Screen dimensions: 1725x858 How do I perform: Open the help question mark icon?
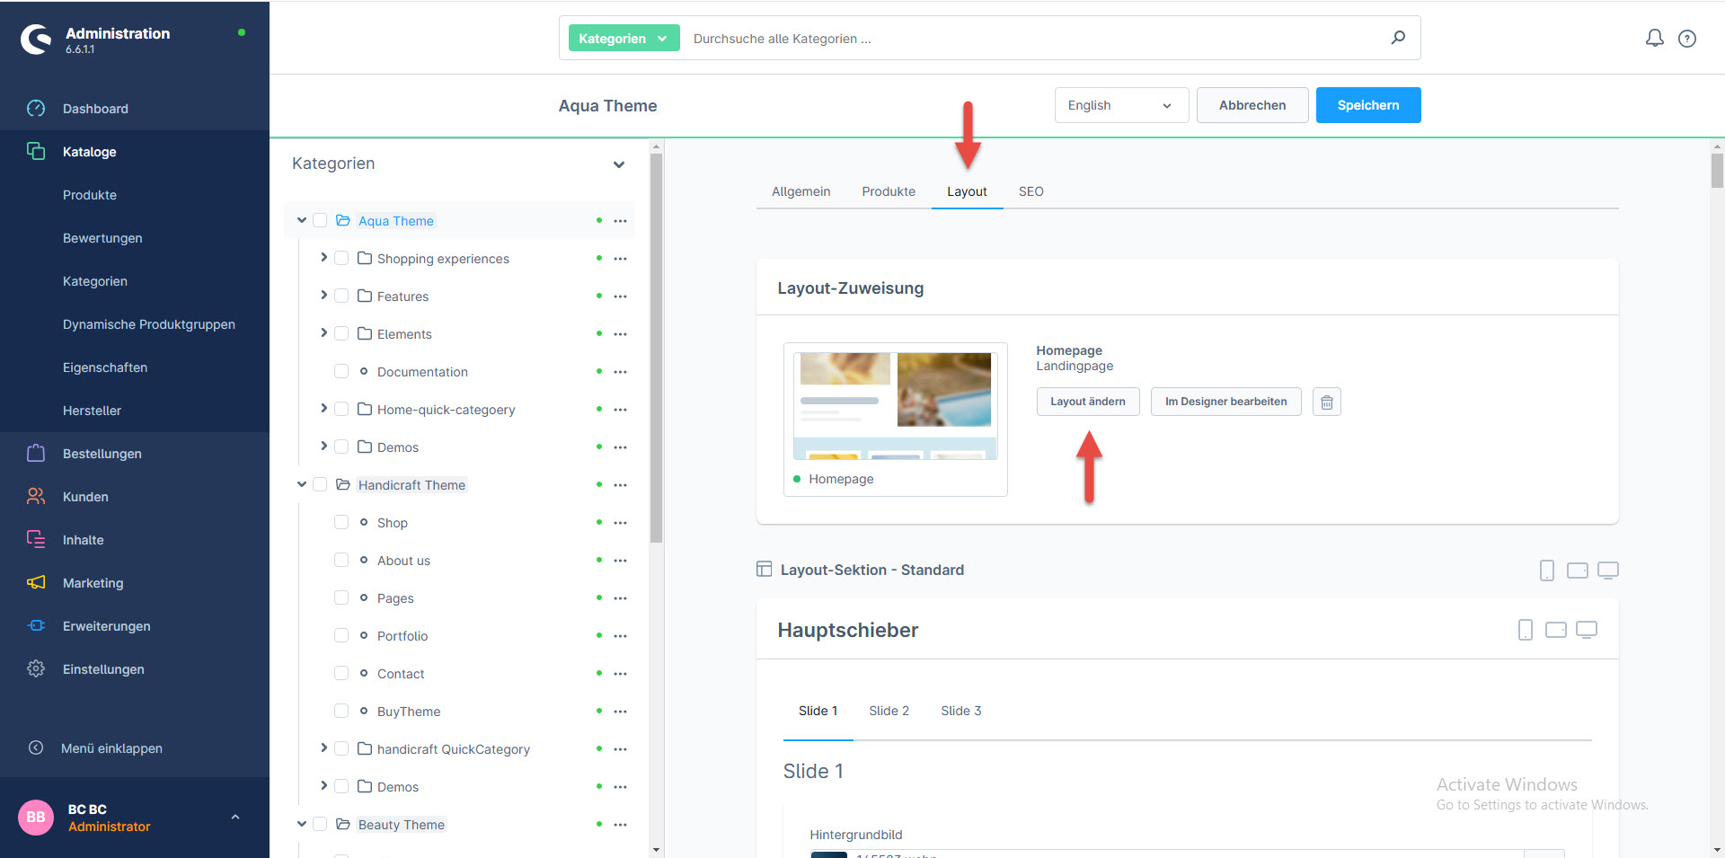point(1687,39)
